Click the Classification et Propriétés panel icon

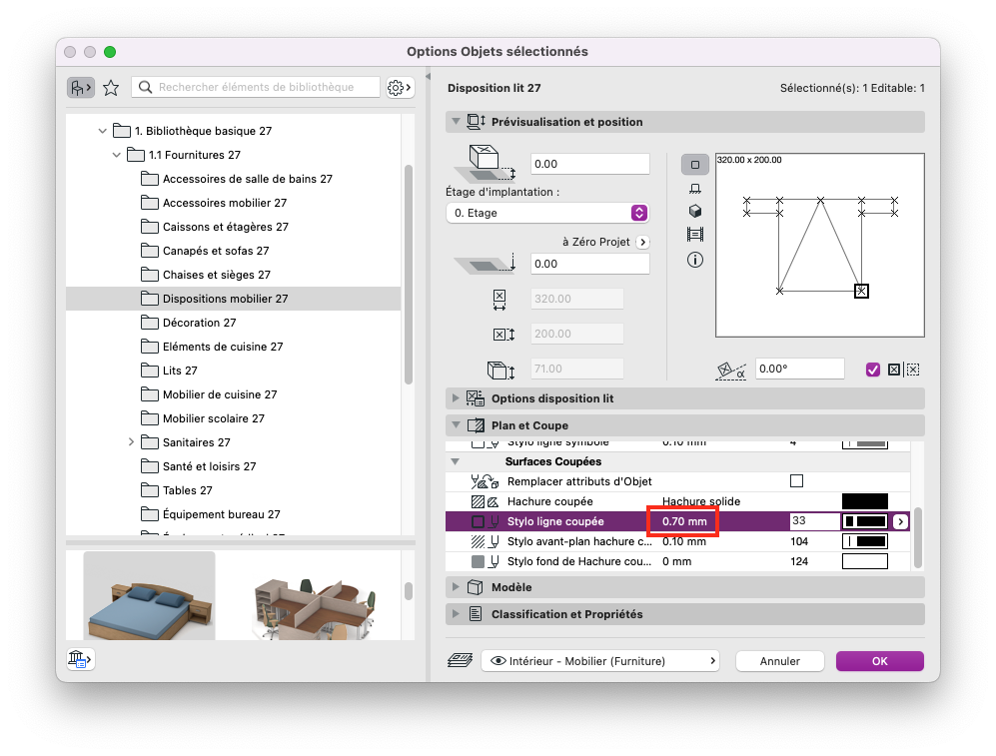(x=476, y=614)
